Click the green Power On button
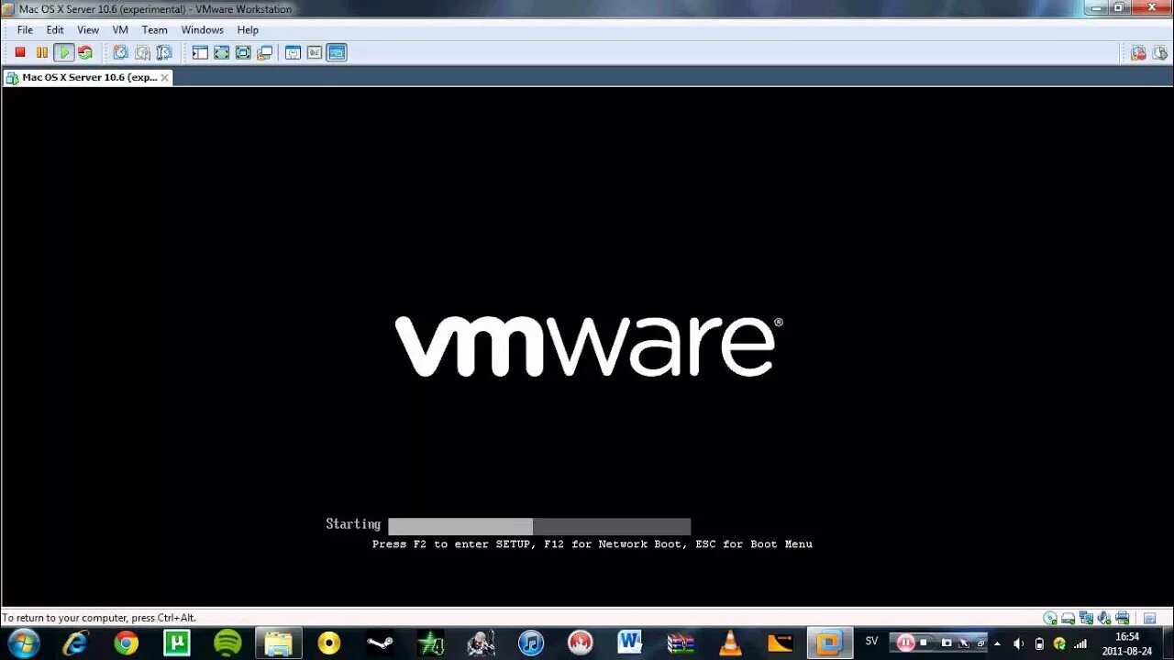1174x660 pixels. point(63,53)
